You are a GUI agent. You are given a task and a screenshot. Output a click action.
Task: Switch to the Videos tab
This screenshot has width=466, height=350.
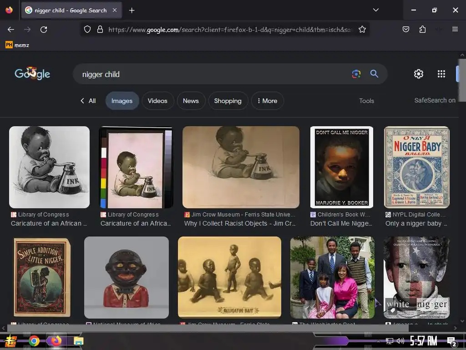(x=157, y=101)
